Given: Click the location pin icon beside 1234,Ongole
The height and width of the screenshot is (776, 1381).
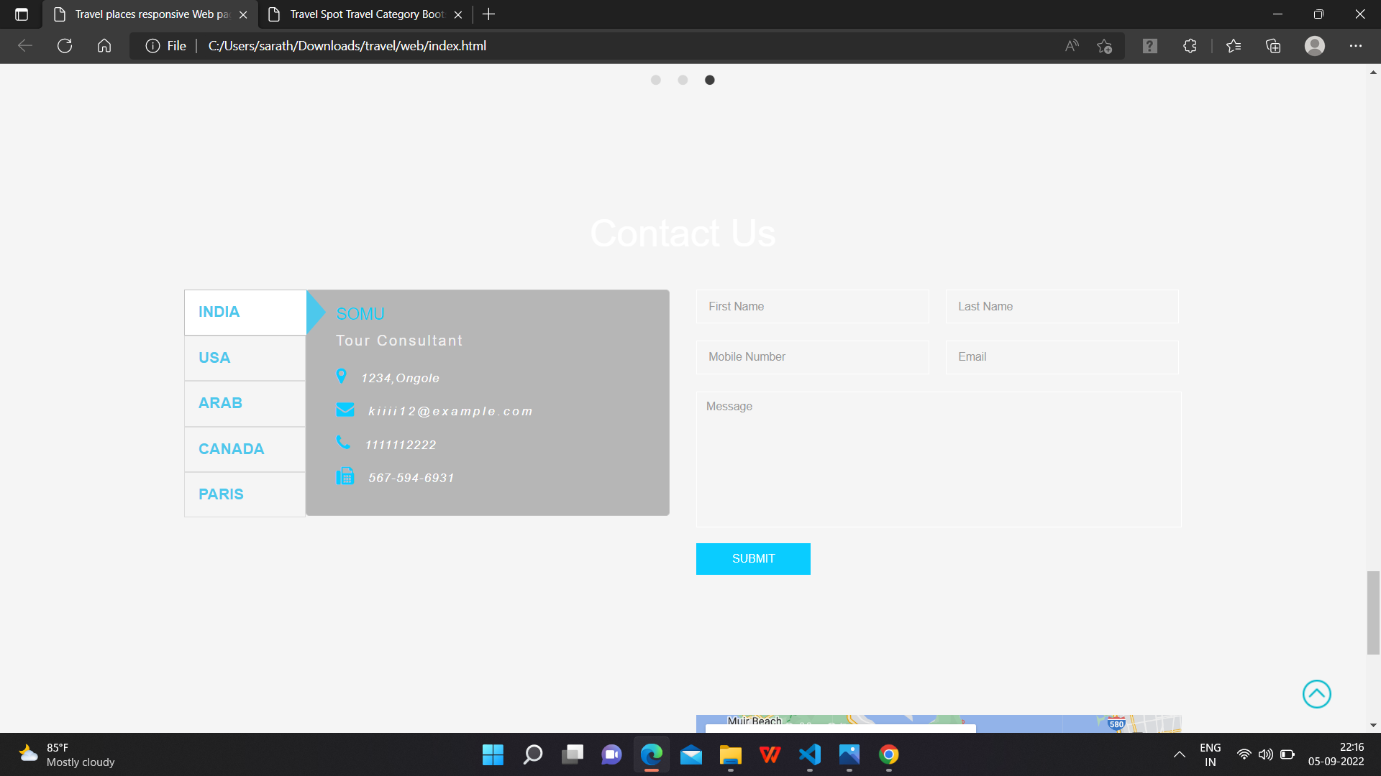Looking at the screenshot, I should [x=342, y=376].
